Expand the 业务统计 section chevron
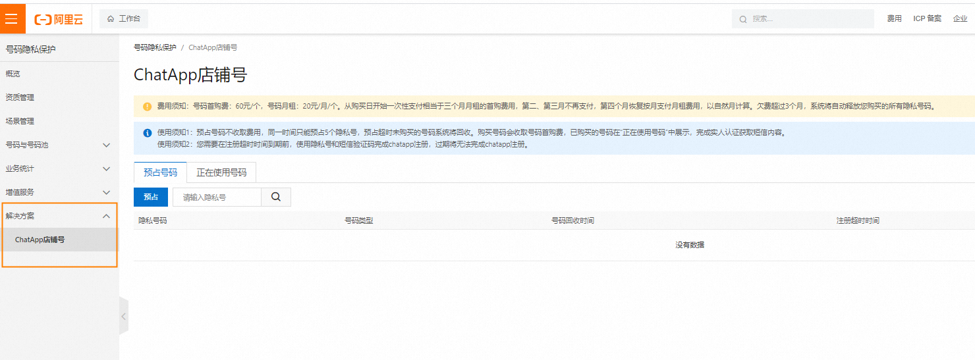The width and height of the screenshot is (975, 360). tap(107, 168)
